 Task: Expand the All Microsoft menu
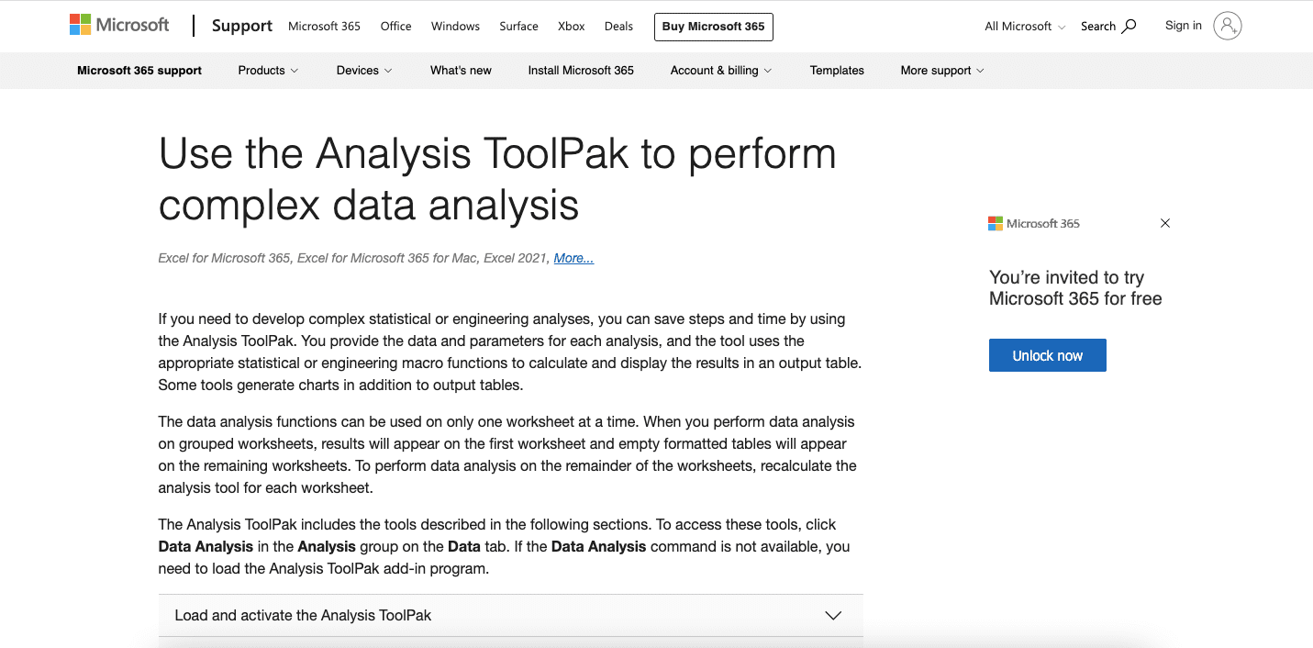point(1025,27)
